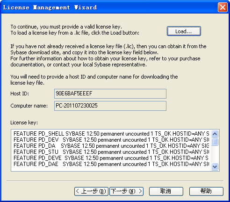230x202 pixels.
Task: Click inside the Computer name field
Action: 110,106
